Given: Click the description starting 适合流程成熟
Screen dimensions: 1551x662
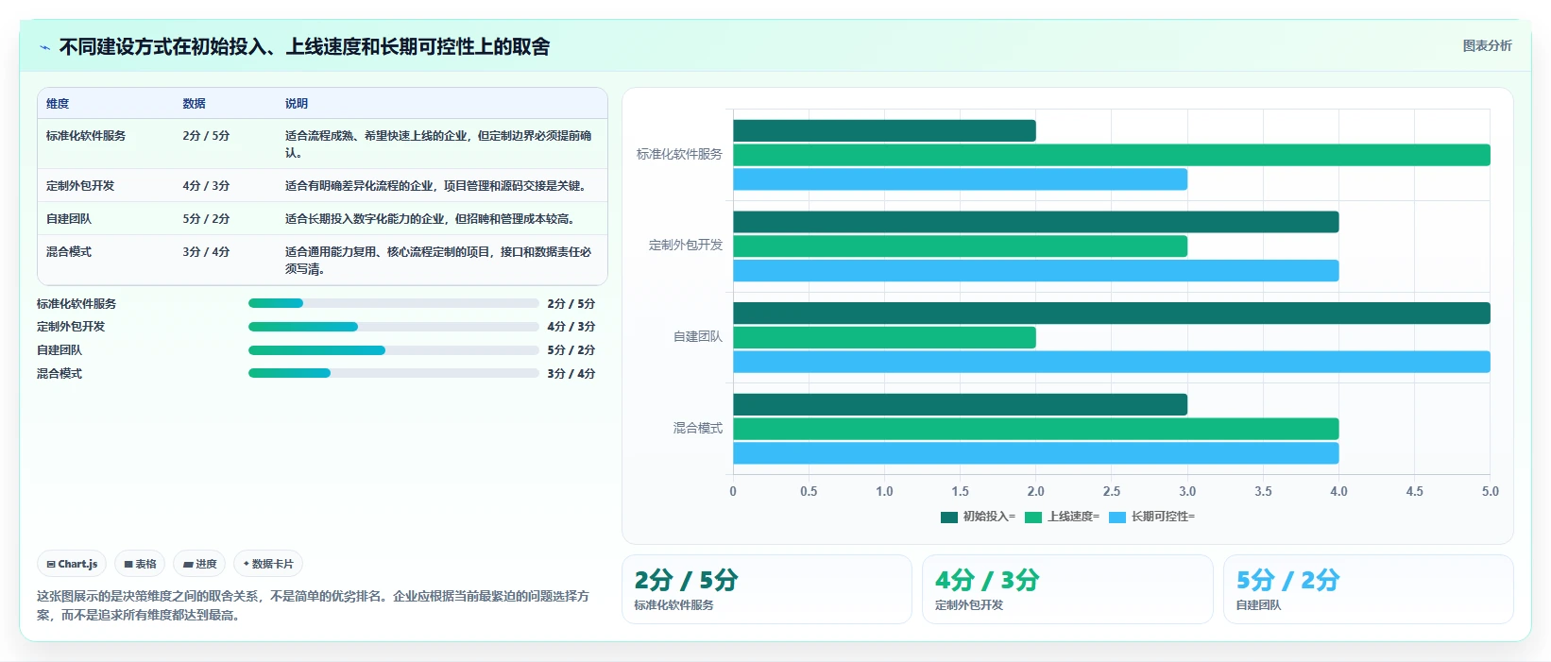Looking at the screenshot, I should pyautogui.click(x=439, y=144).
